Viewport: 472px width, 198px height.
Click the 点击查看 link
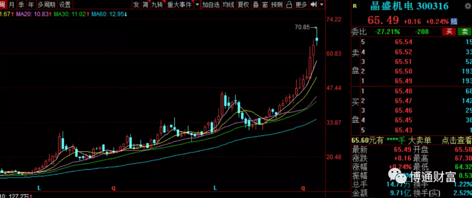tap(456, 140)
